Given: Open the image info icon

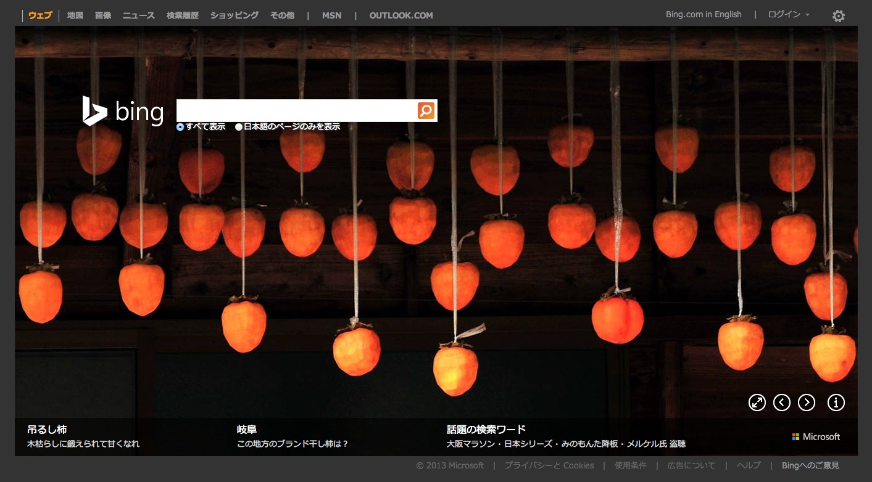Looking at the screenshot, I should click(836, 402).
